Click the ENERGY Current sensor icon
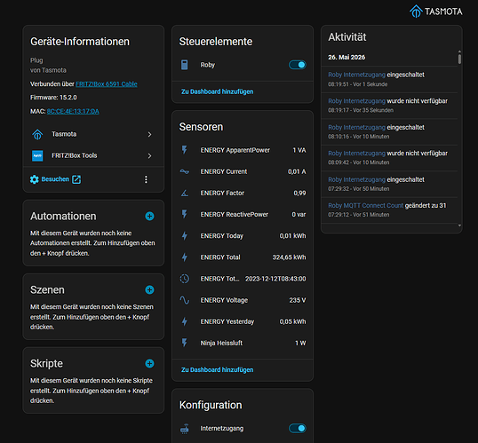The height and width of the screenshot is (443, 478). click(185, 171)
